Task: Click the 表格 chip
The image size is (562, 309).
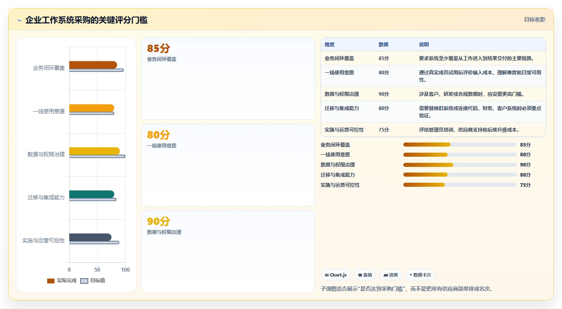Action: point(365,275)
